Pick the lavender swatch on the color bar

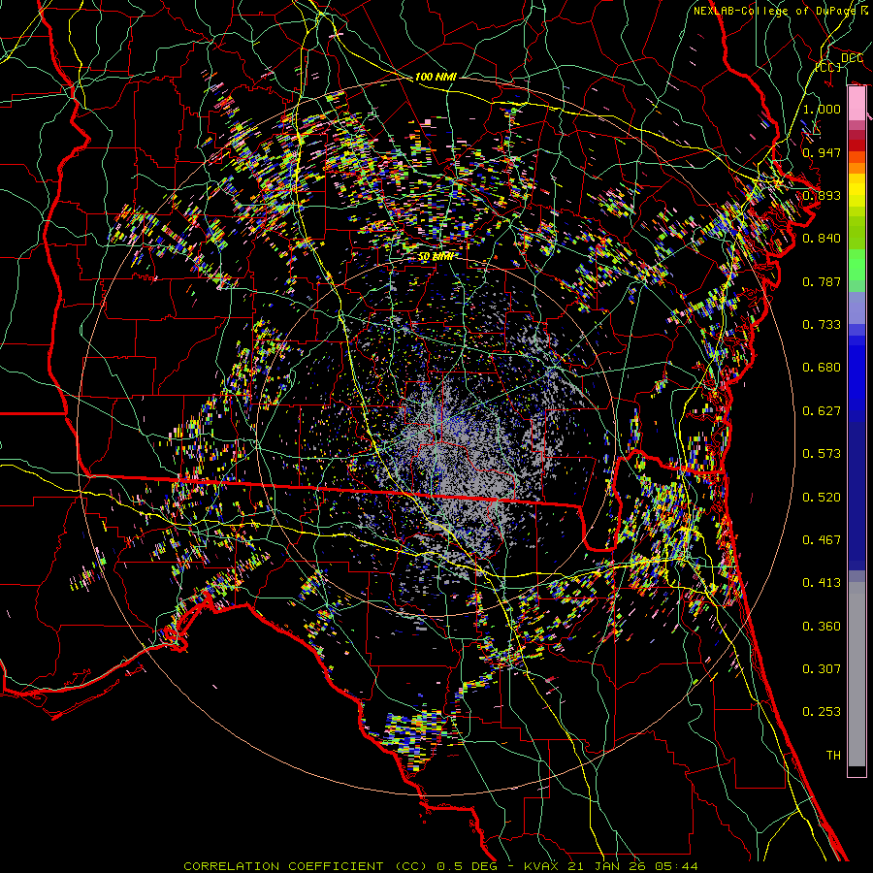pyautogui.click(x=857, y=307)
